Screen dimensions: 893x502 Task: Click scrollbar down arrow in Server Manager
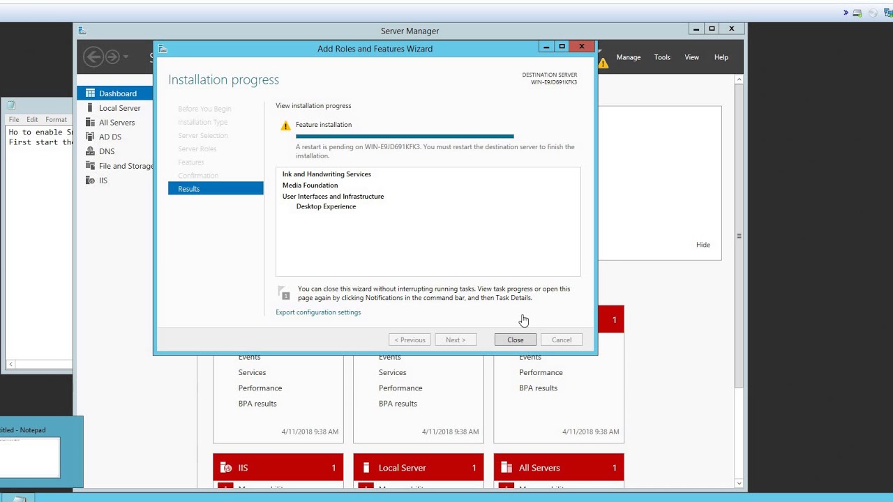point(739,483)
